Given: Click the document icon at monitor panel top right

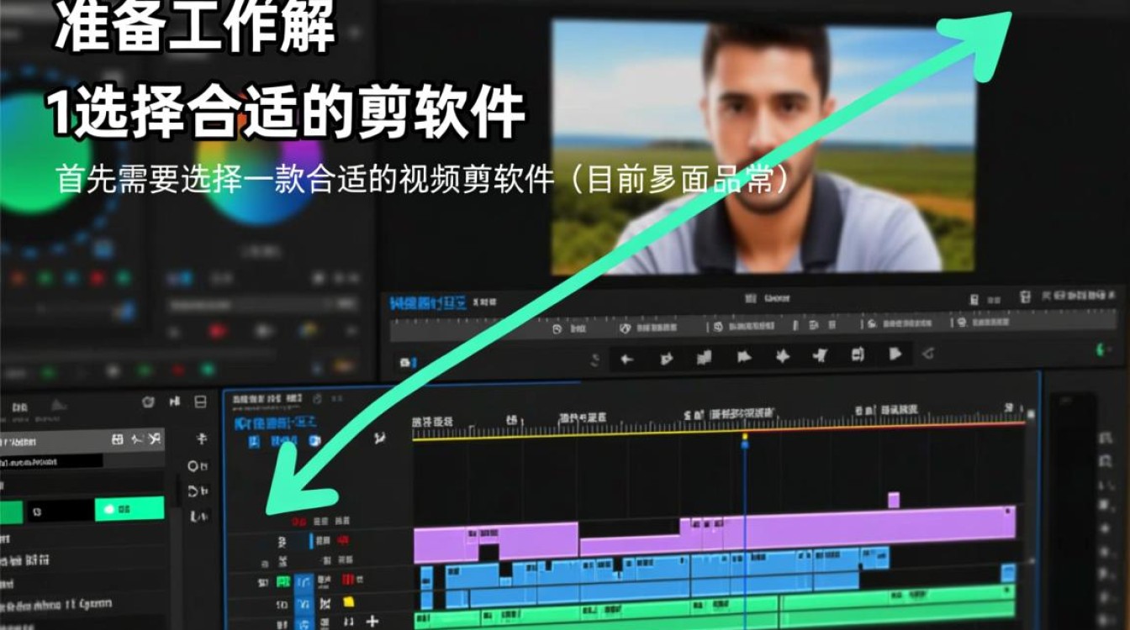Looking at the screenshot, I should pyautogui.click(x=974, y=299).
